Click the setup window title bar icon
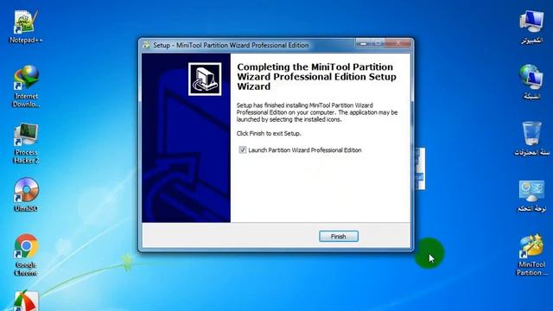Viewport: 553px width, 311px height. click(146, 45)
